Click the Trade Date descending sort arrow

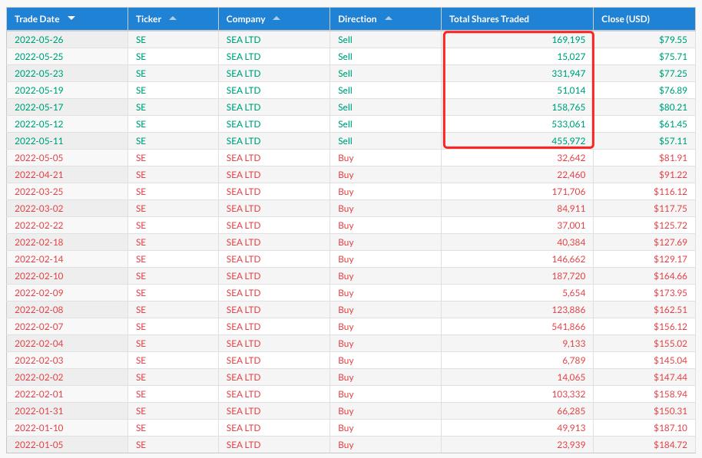[x=71, y=18]
